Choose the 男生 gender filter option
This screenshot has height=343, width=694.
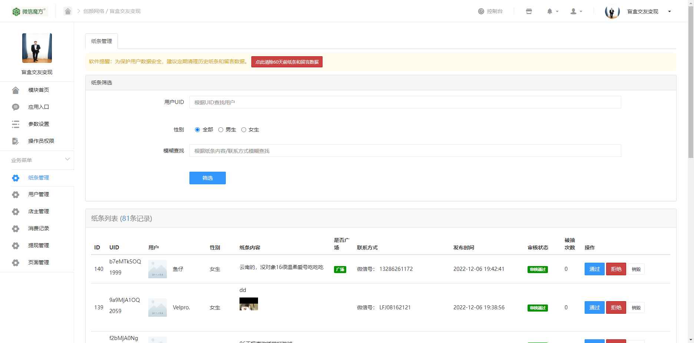coord(221,130)
